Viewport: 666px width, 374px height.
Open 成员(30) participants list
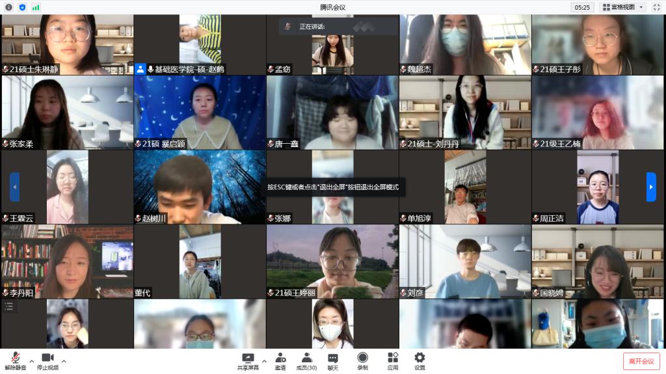coord(306,360)
